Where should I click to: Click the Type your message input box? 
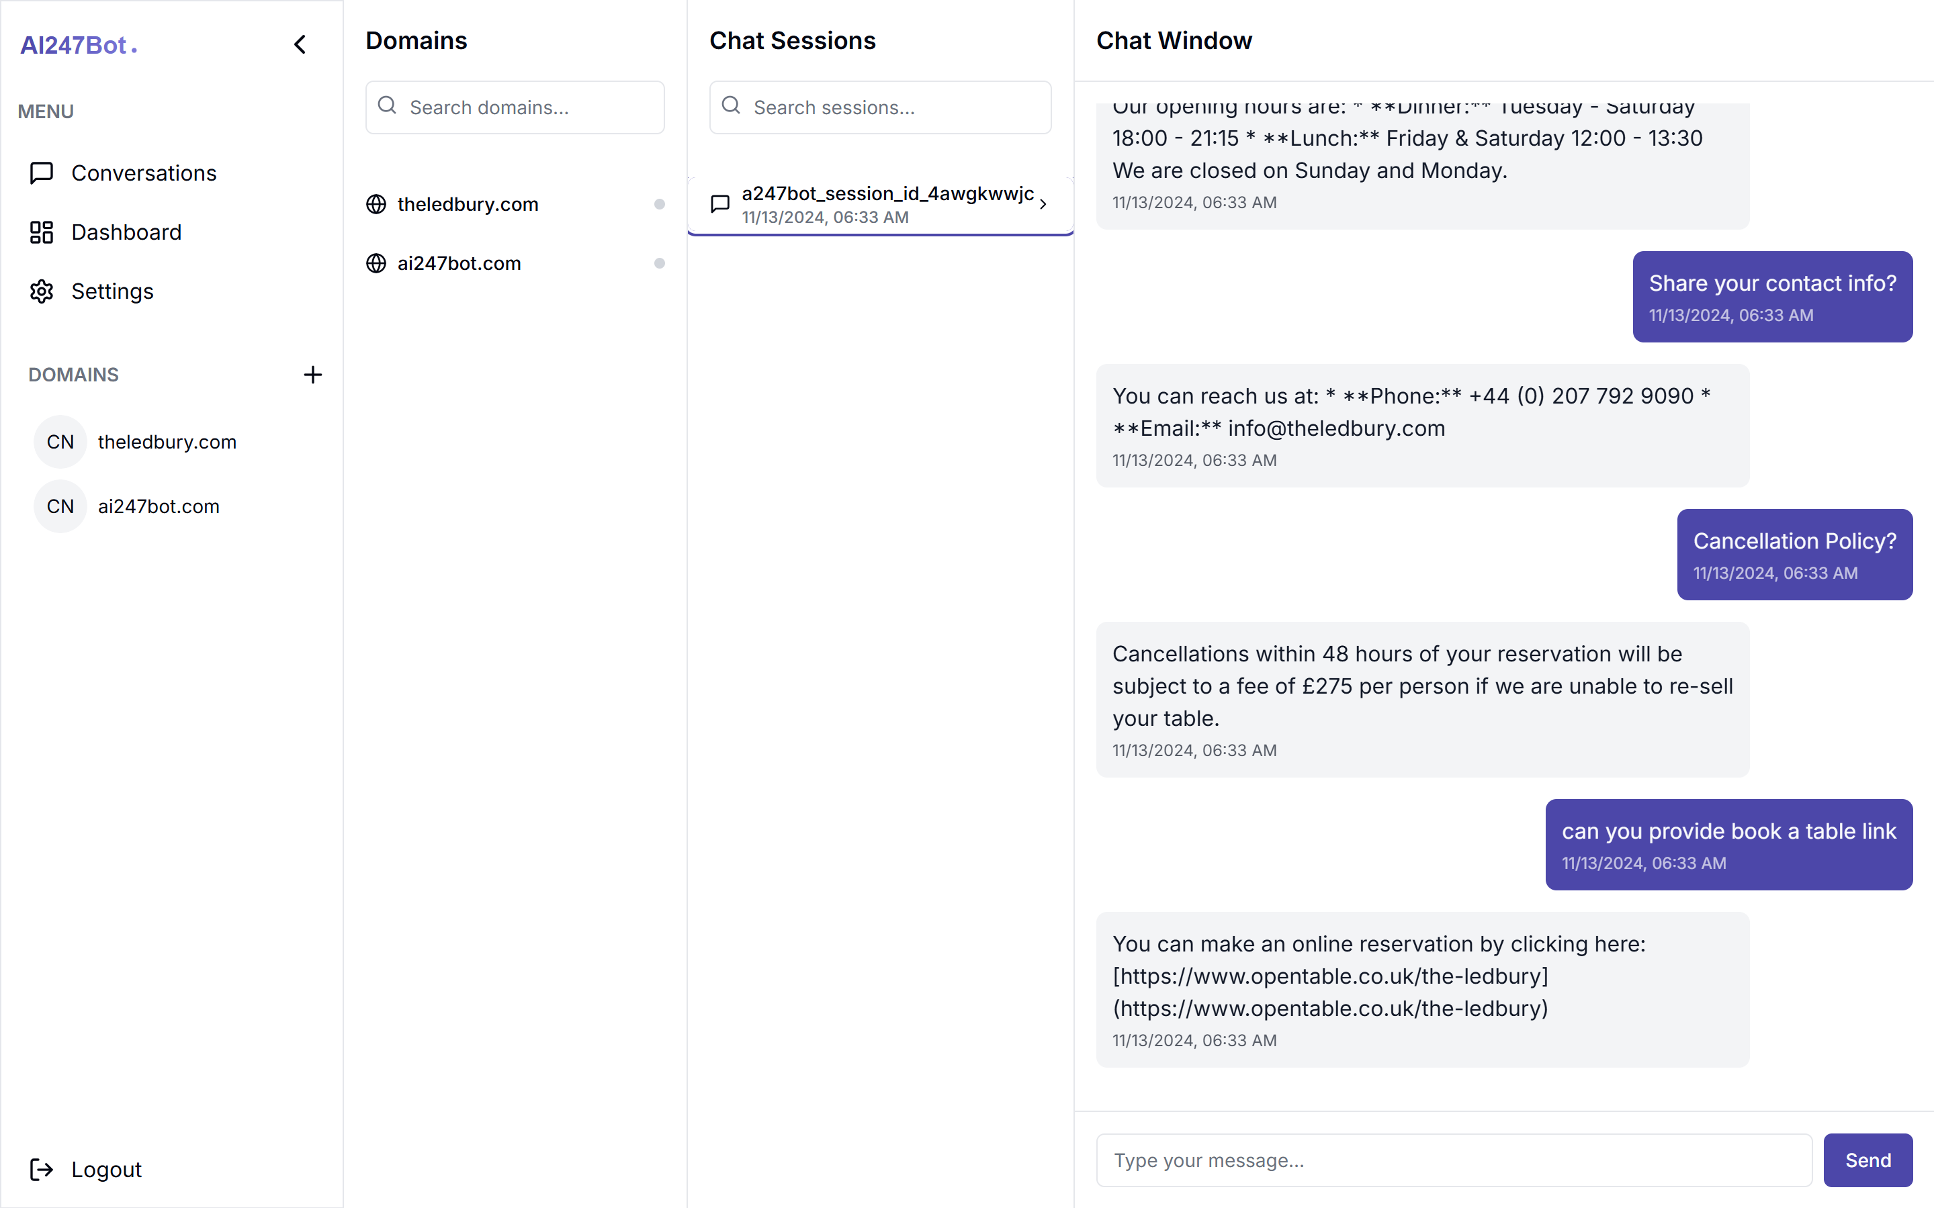(1453, 1160)
